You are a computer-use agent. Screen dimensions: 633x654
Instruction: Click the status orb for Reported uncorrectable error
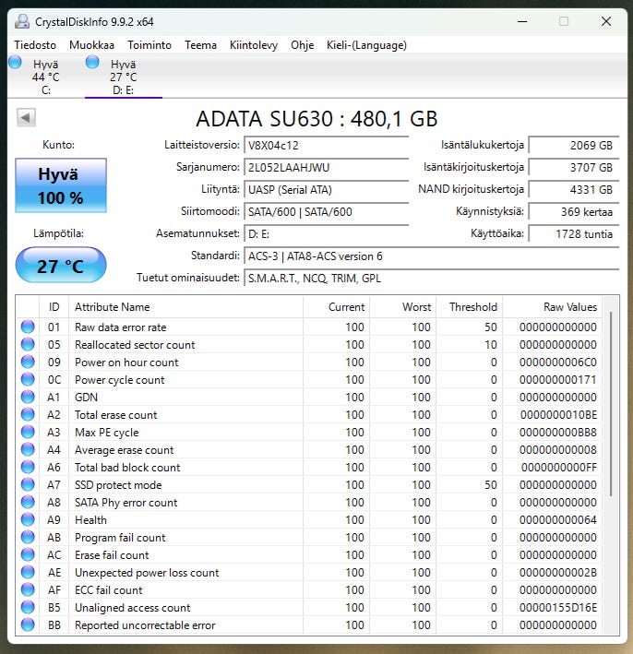(x=28, y=624)
